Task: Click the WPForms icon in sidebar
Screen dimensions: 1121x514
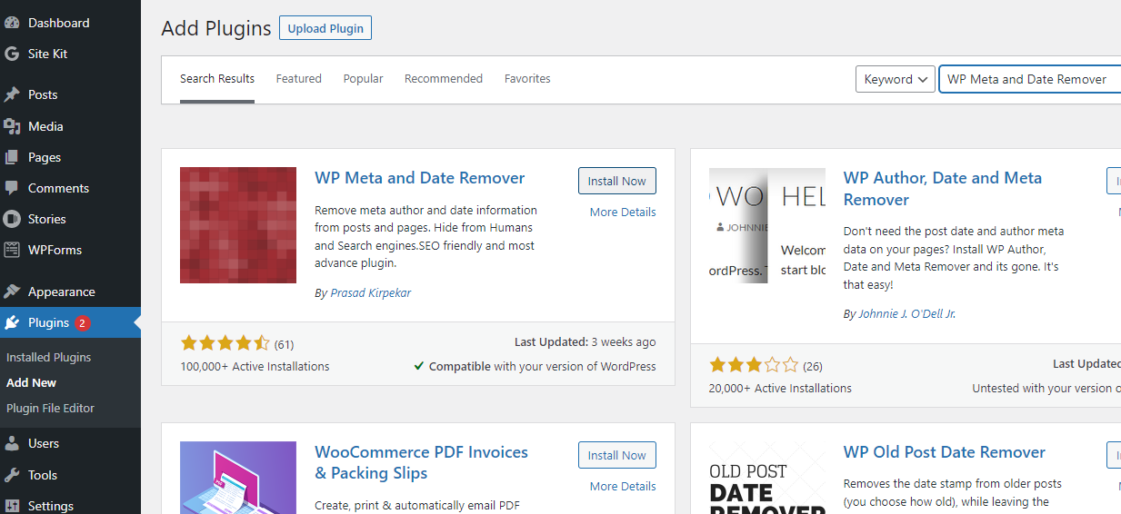Action: (x=12, y=250)
